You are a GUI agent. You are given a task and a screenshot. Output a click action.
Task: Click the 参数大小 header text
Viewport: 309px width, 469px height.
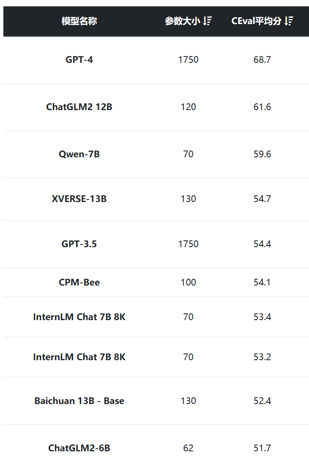click(182, 21)
